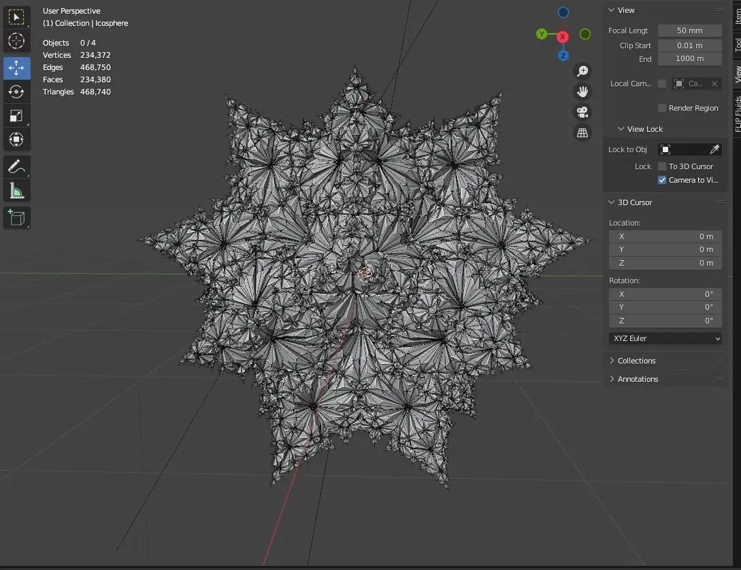Enable the Render Region checkbox
This screenshot has height=570, width=741.
[x=662, y=108]
